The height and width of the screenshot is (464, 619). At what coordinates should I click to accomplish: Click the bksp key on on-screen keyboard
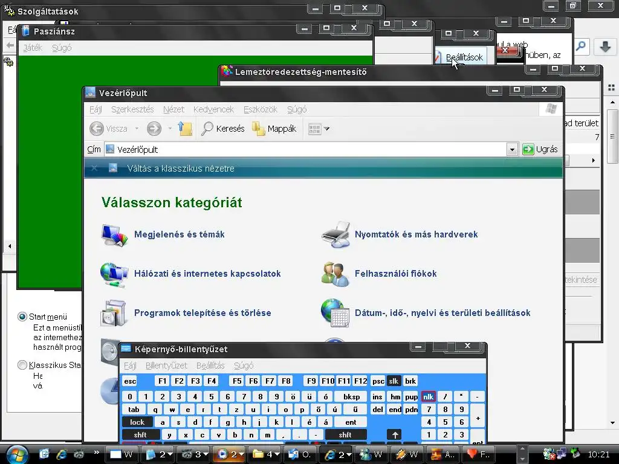click(x=351, y=397)
